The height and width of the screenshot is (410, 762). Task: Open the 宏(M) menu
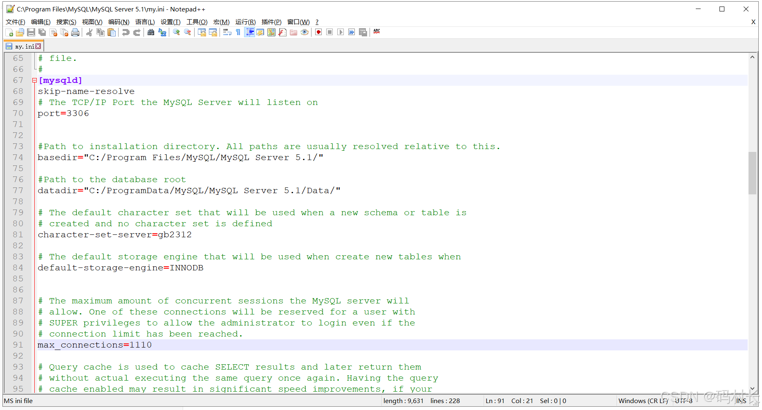[x=222, y=22]
